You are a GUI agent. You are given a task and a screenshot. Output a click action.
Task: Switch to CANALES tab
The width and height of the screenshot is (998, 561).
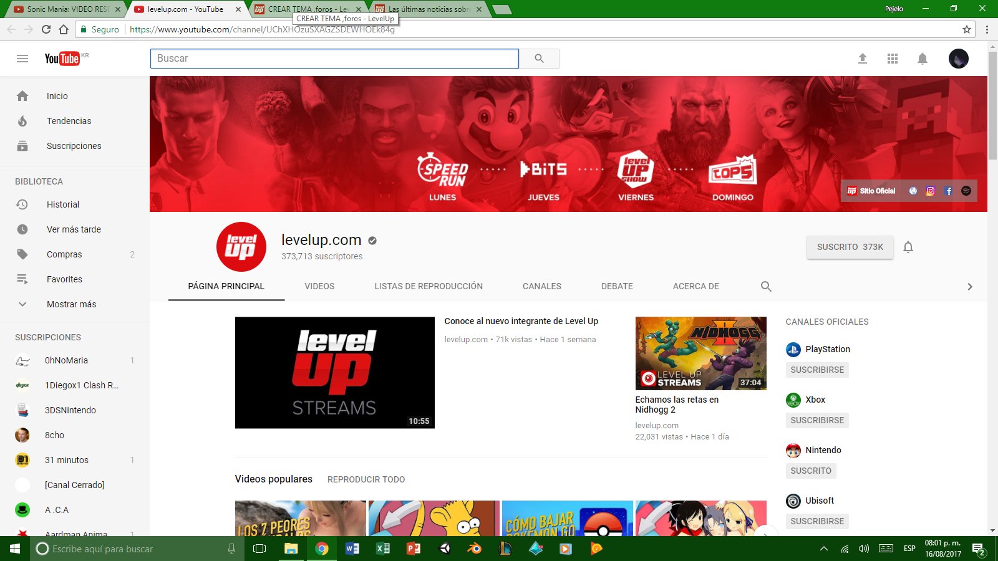click(542, 286)
